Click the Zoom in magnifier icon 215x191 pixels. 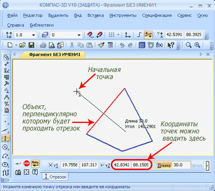[x=197, y=45]
